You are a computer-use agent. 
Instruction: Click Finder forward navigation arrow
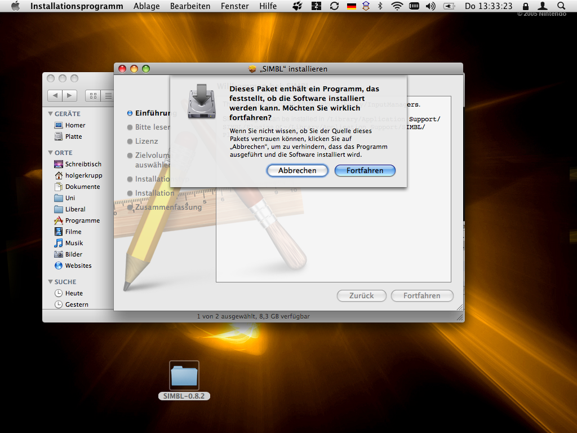pyautogui.click(x=69, y=96)
